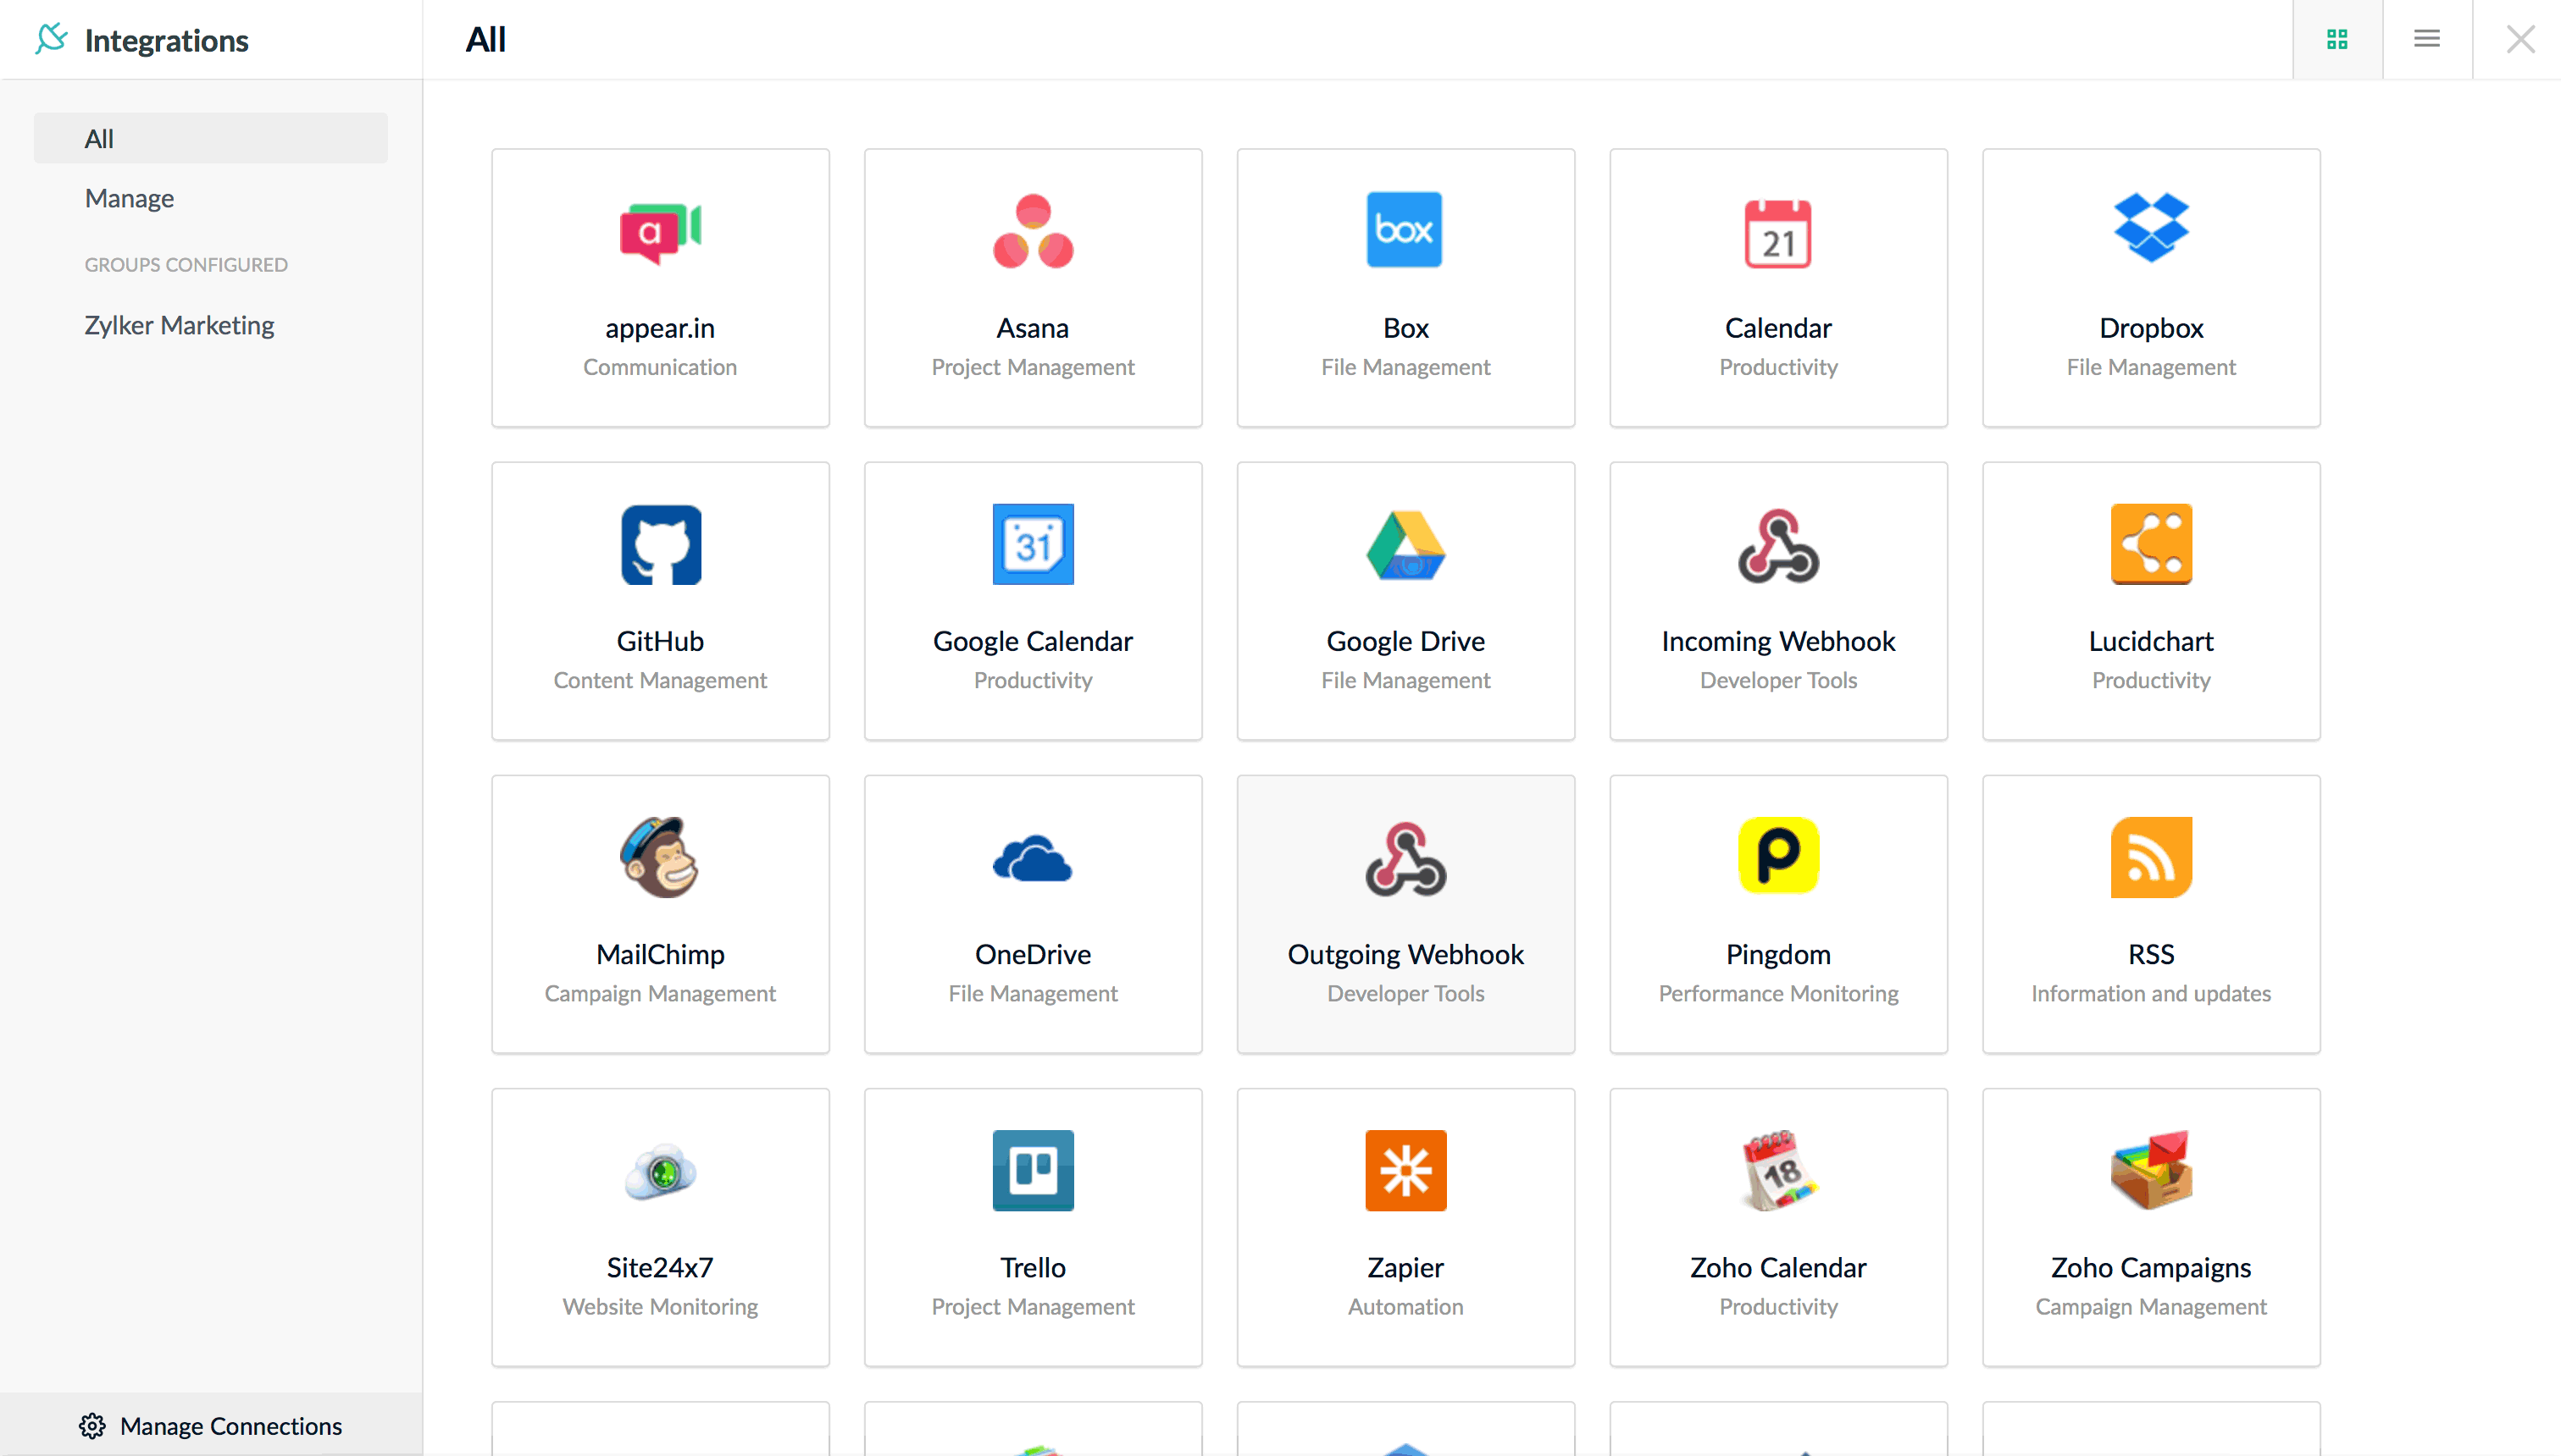
Task: Select the Dropbox integration tile
Action: tap(2149, 288)
